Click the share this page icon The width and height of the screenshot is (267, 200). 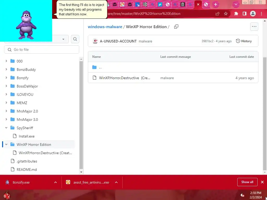coord(217,14)
